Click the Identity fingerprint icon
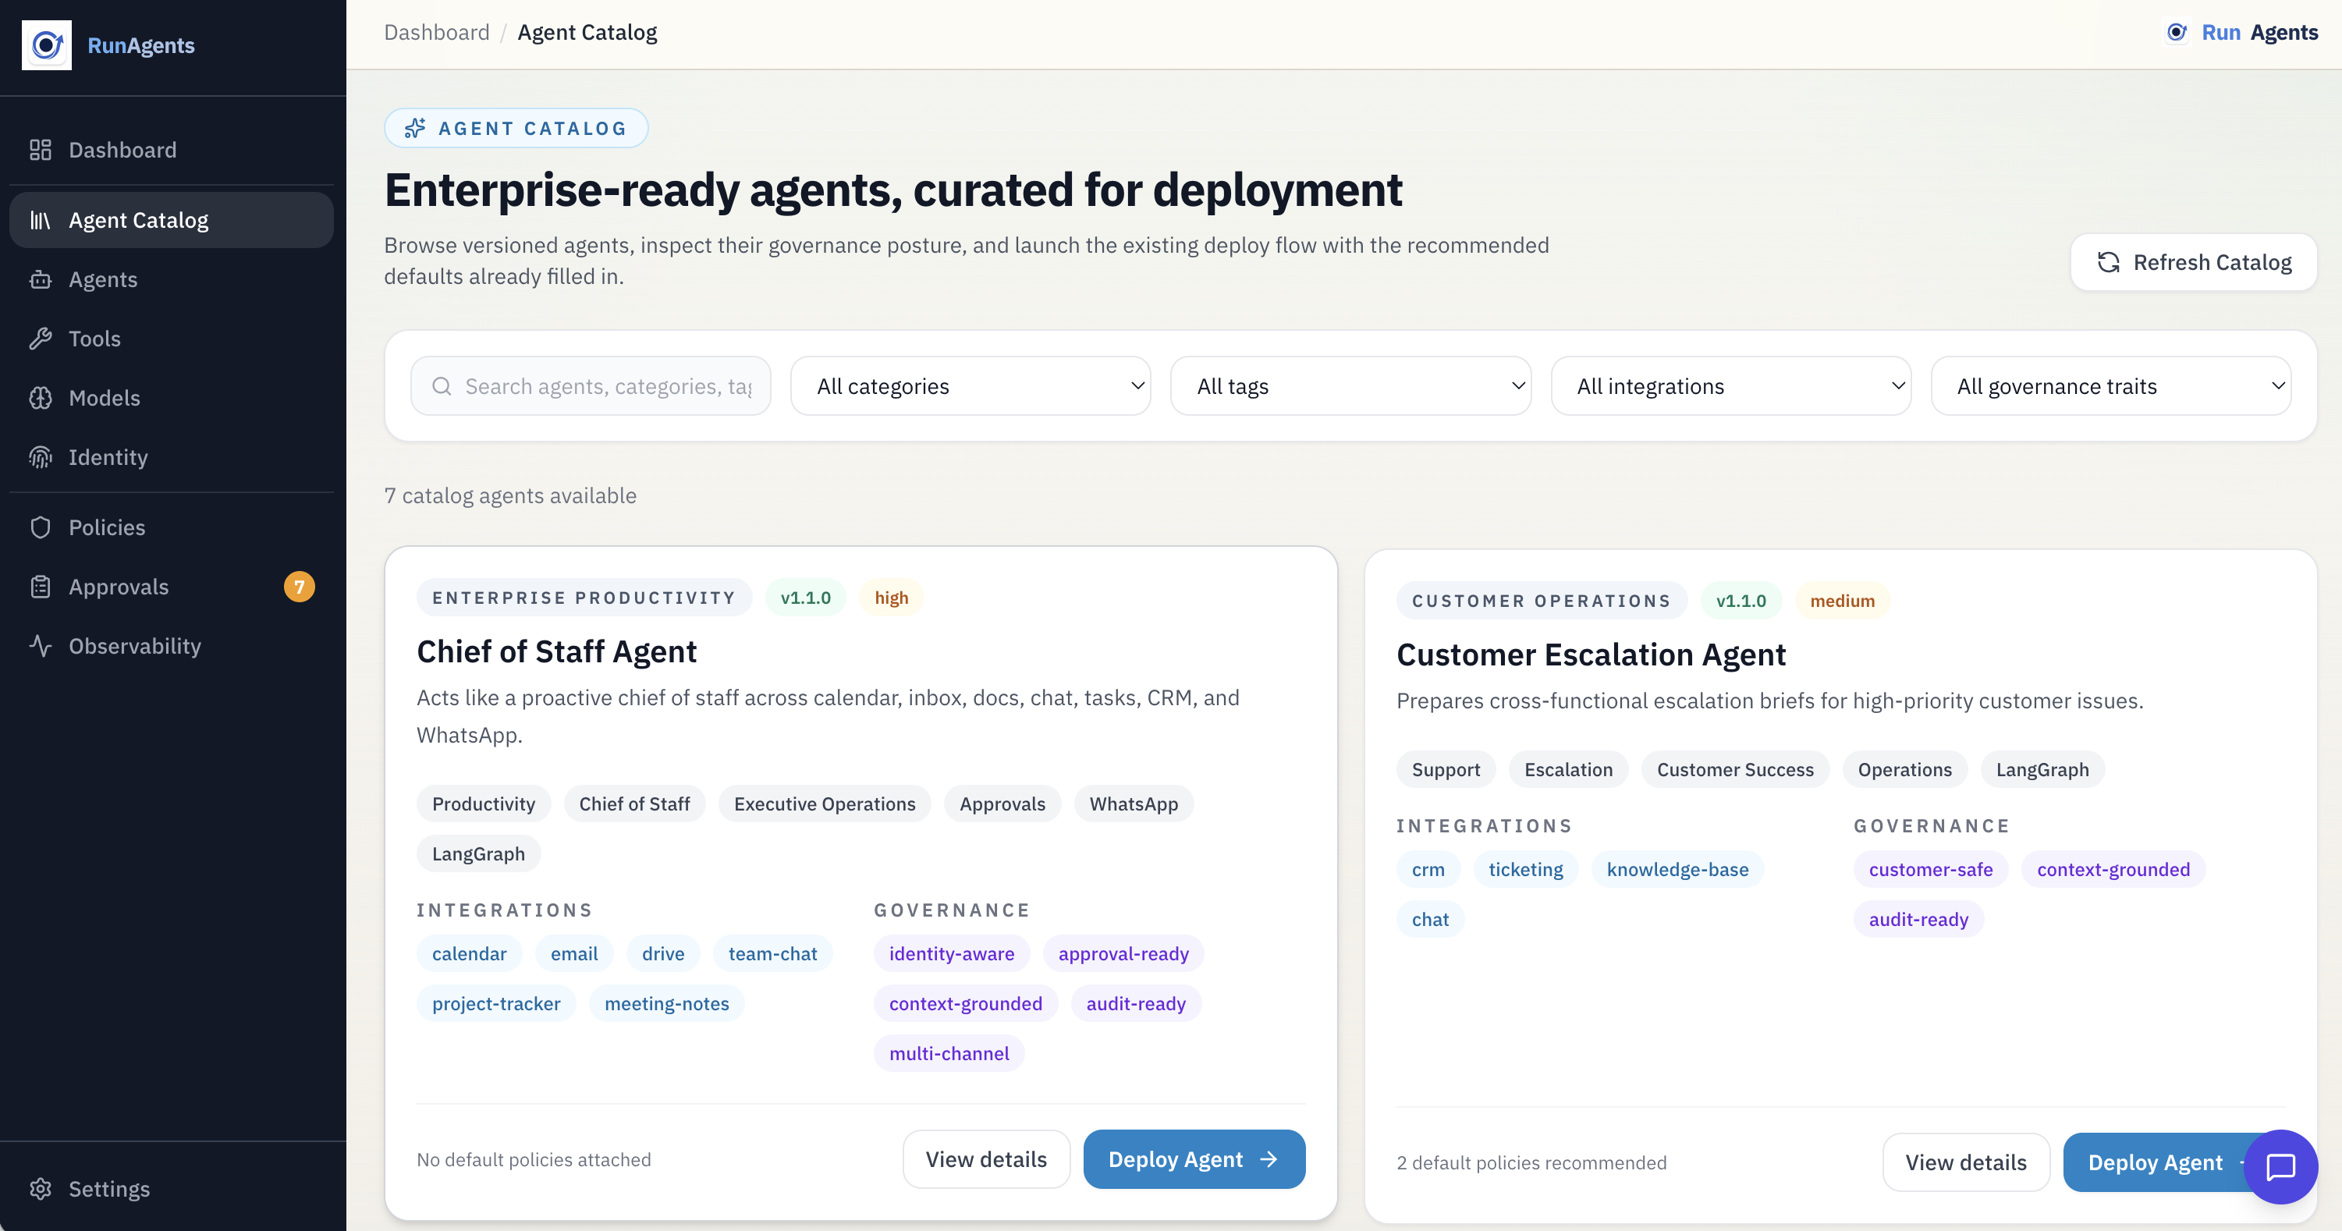The width and height of the screenshot is (2342, 1231). point(41,457)
